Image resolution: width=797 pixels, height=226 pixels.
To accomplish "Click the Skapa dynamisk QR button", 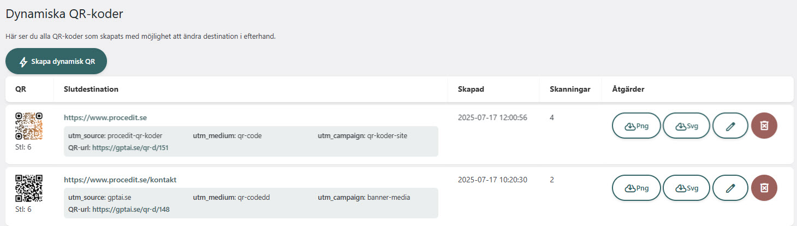I will click(56, 62).
